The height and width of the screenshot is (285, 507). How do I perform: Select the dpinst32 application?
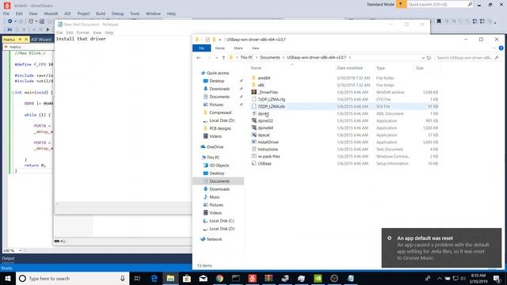(265, 120)
